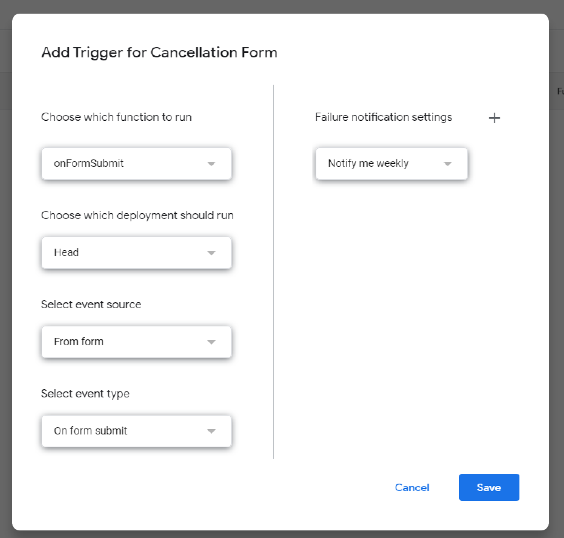This screenshot has width=564, height=538.
Task: Open the Notify me weekly frequency dropdown
Action: [391, 164]
